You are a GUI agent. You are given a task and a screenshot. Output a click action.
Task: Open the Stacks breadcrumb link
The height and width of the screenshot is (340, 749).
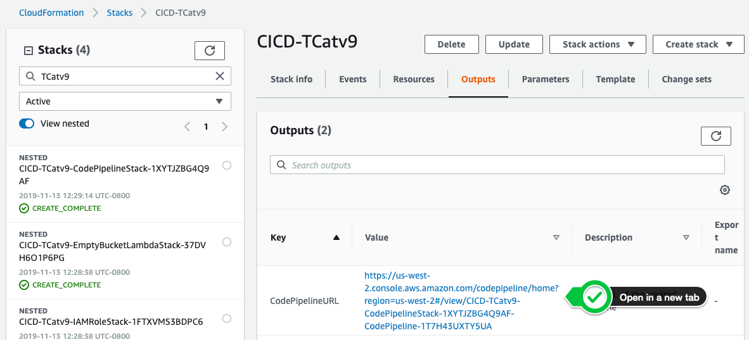119,13
